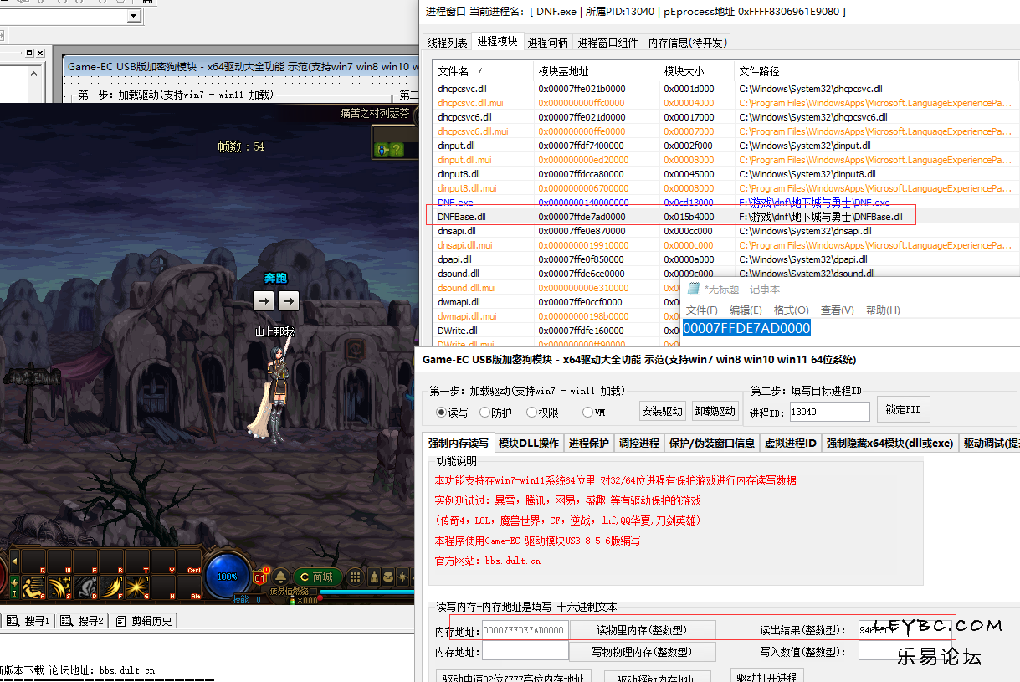Open Notepad 文件(F) menu
This screenshot has height=682, width=1020.
[x=702, y=310]
